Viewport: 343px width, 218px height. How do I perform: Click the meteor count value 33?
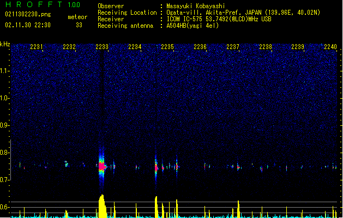pyautogui.click(x=79, y=25)
